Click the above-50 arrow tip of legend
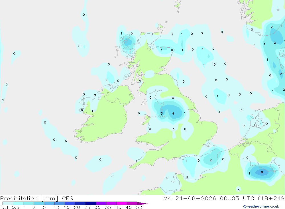Screen dimensions: 285x209 tap(142, 204)
